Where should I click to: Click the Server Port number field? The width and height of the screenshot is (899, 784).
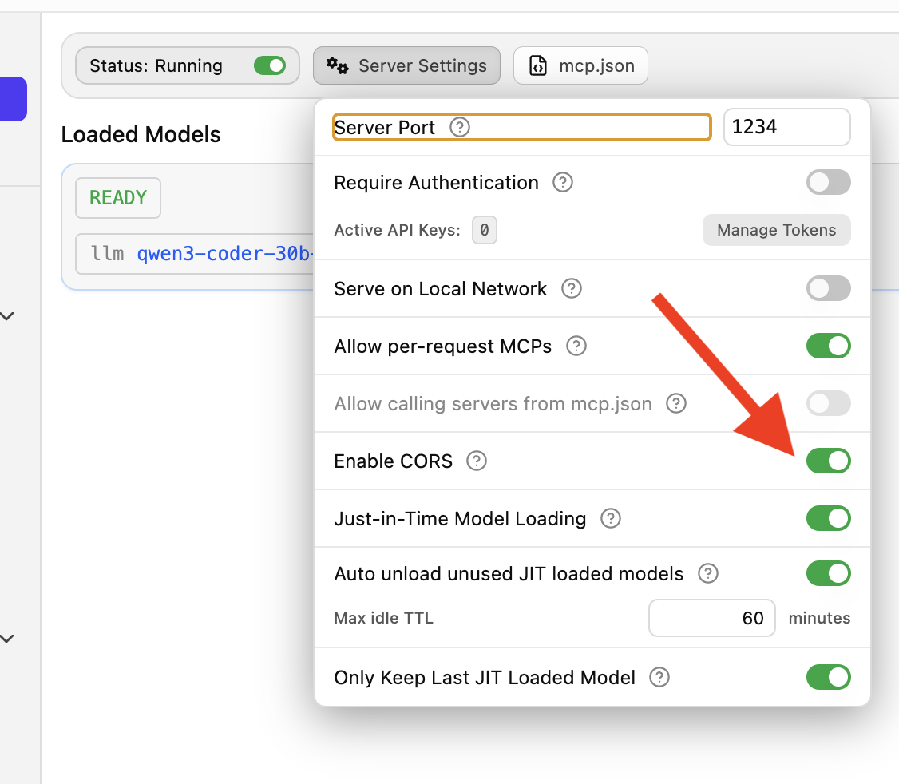[x=786, y=128]
